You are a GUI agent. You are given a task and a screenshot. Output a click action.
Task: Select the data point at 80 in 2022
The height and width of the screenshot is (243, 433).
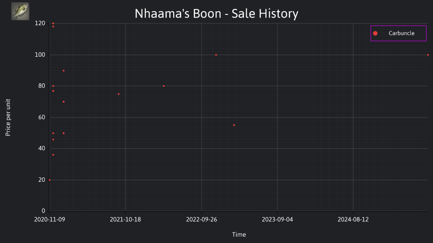[164, 86]
